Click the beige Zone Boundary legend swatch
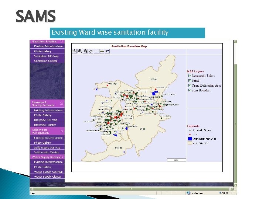The image size is (266, 199). [x=190, y=143]
